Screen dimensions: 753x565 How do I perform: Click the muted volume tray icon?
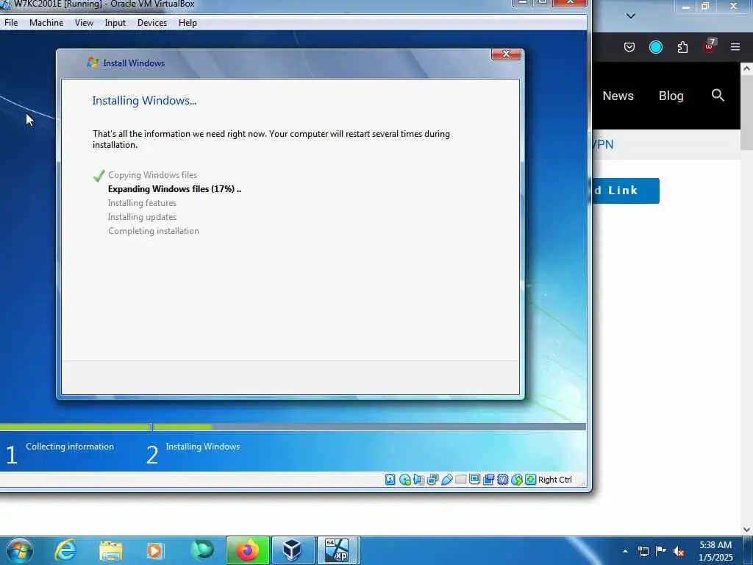click(x=679, y=551)
